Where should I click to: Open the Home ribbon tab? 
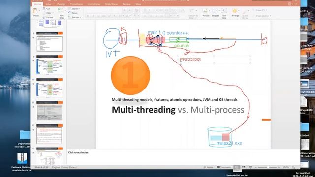(37, 4)
